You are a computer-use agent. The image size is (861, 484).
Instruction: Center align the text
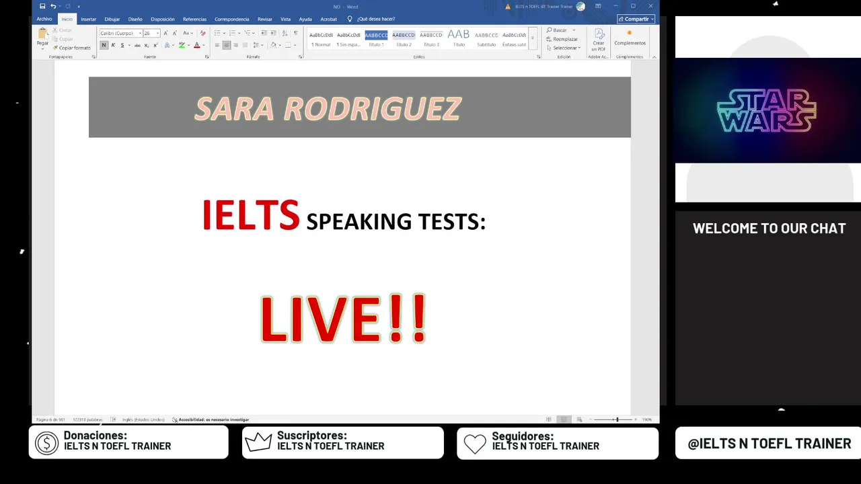[227, 45]
